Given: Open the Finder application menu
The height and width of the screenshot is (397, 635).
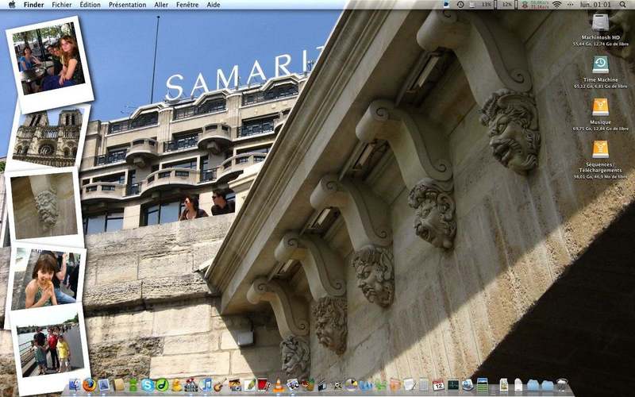Looking at the screenshot, I should coord(33,5).
